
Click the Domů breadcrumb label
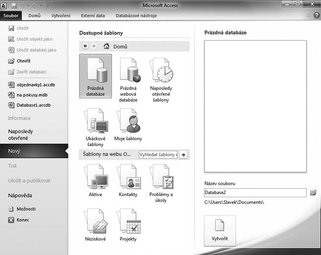pos(121,46)
